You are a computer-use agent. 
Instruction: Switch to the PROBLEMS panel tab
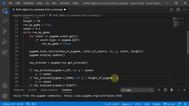point(19,90)
